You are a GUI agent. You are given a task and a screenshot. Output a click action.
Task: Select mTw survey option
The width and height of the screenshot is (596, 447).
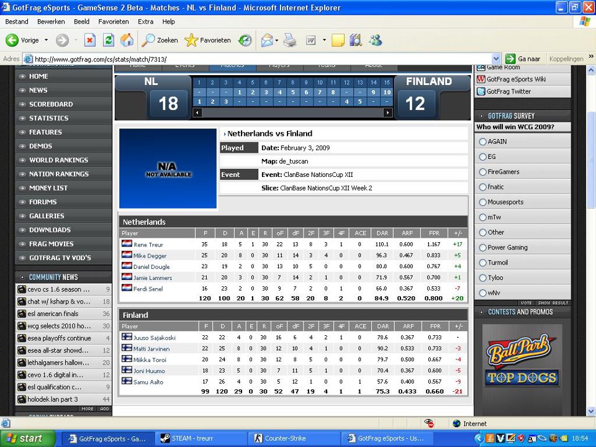coord(482,217)
